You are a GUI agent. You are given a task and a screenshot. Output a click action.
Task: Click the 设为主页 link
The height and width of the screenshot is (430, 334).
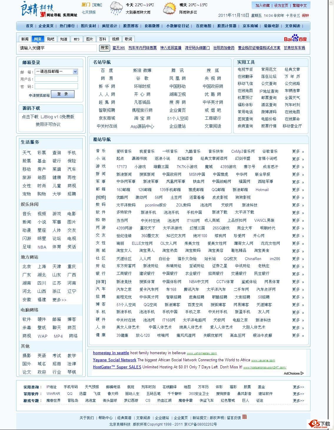(x=281, y=6)
